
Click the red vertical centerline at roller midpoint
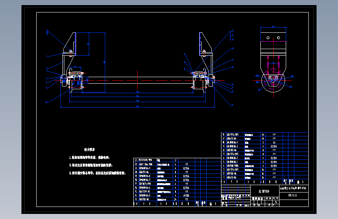pyautogui.click(x=137, y=80)
